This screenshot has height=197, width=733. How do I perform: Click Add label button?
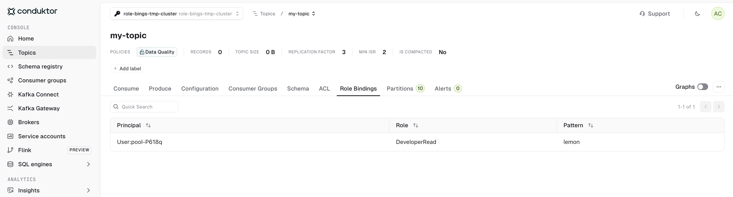pyautogui.click(x=127, y=68)
